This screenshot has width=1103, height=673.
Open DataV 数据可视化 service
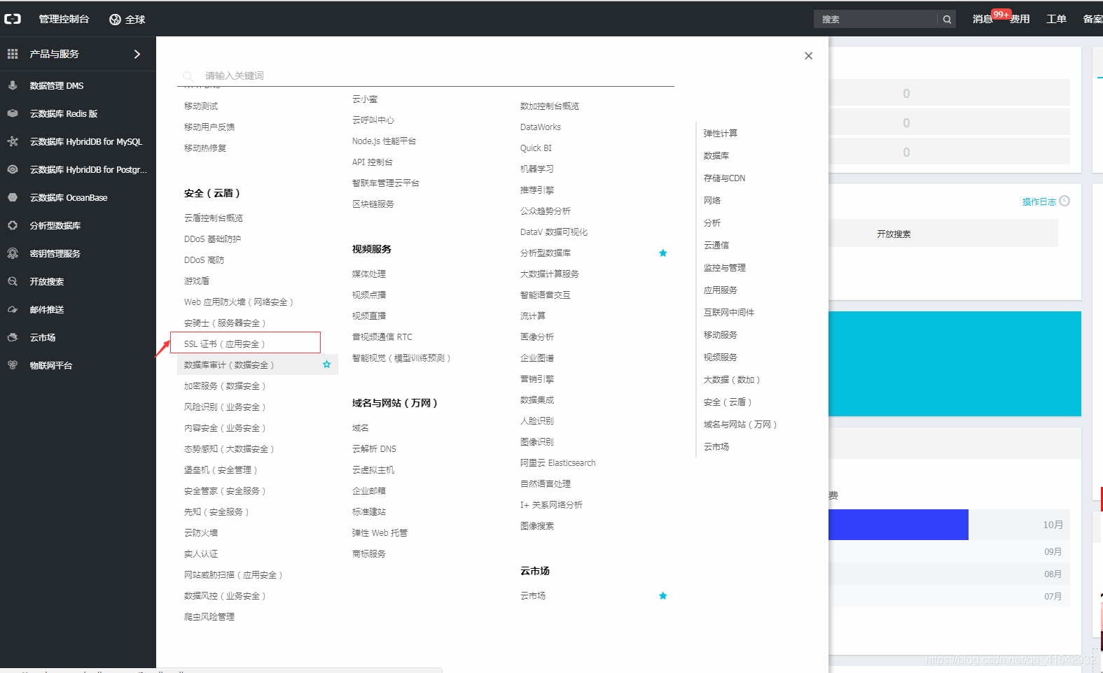click(553, 232)
